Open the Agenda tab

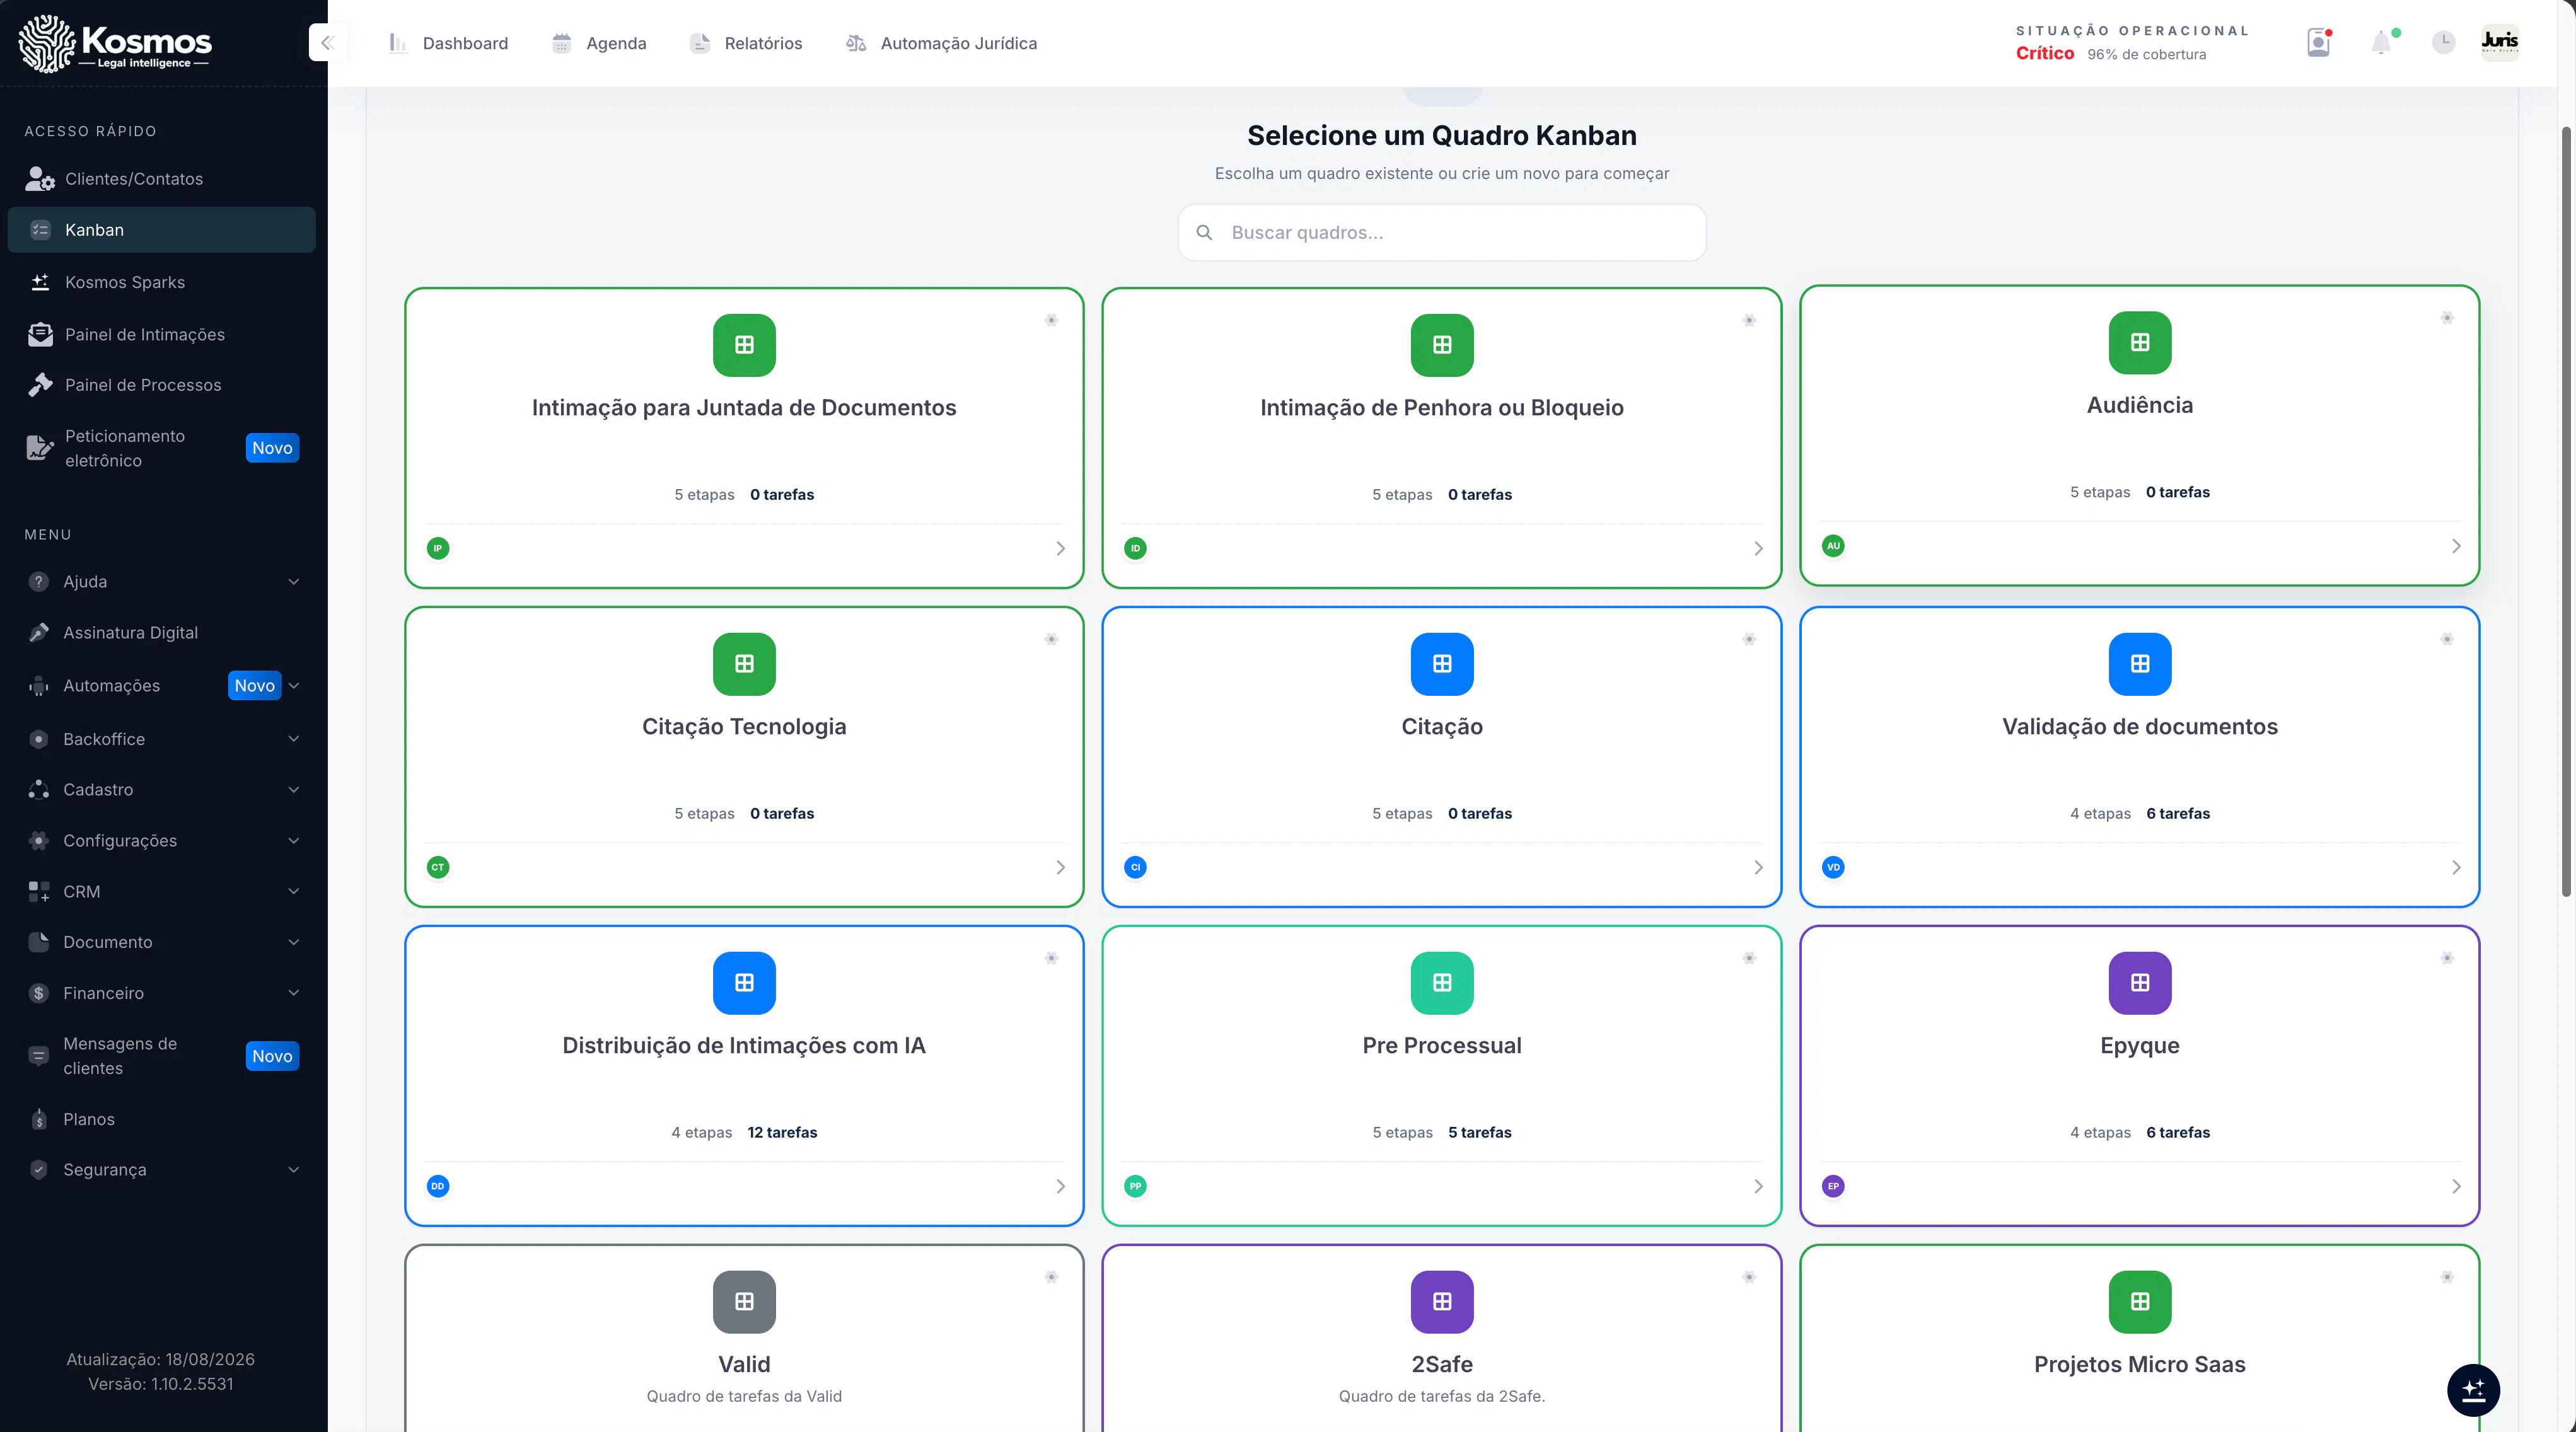pos(599,43)
